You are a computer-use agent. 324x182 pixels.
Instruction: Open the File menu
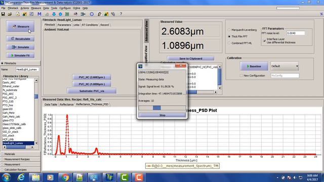pyautogui.click(x=4, y=8)
